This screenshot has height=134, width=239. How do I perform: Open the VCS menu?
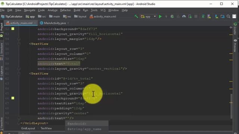tap(103, 10)
